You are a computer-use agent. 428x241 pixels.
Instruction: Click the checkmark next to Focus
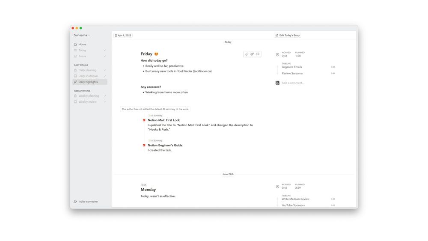click(104, 56)
